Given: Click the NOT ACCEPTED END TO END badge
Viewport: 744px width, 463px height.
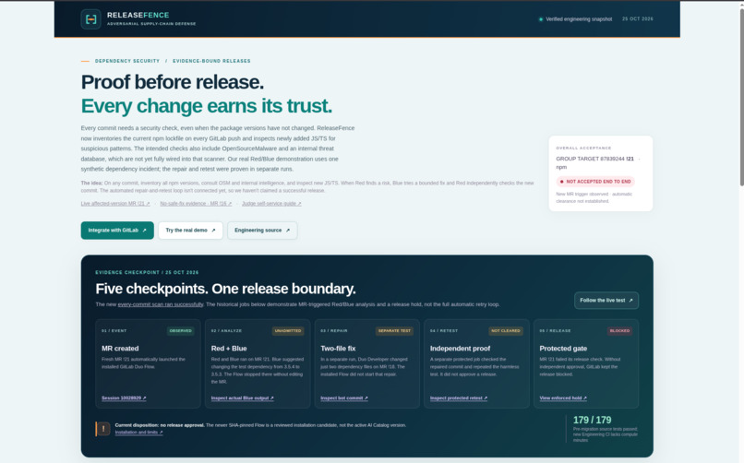Looking at the screenshot, I should tap(595, 182).
